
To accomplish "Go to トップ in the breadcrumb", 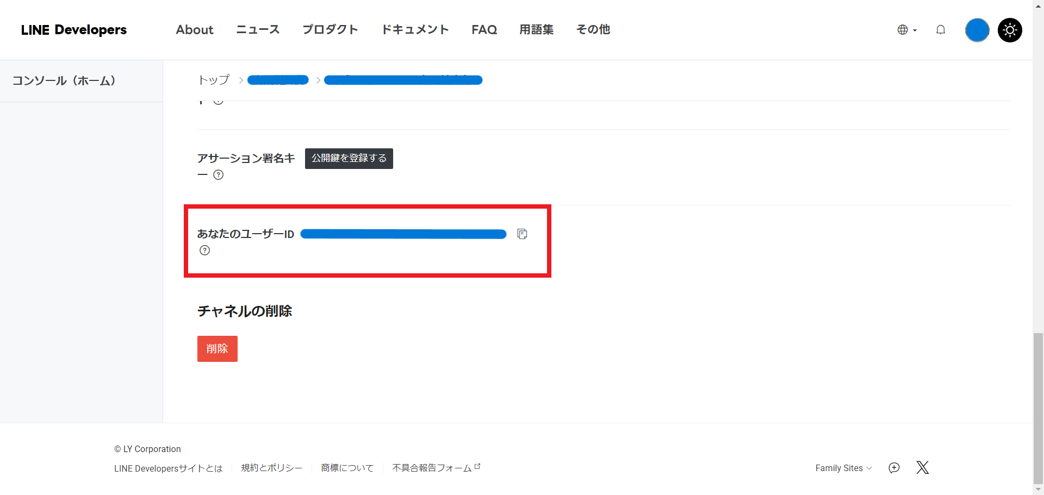I will coord(214,80).
